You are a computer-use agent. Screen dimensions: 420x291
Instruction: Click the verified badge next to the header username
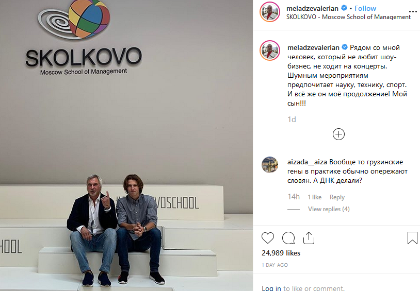coord(344,8)
